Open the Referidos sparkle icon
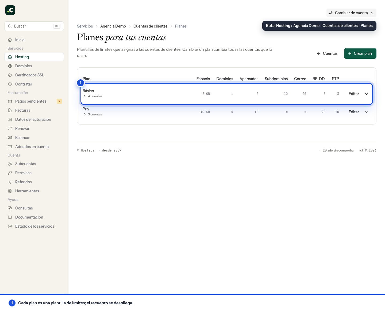This screenshot has width=385, height=311. [10, 182]
